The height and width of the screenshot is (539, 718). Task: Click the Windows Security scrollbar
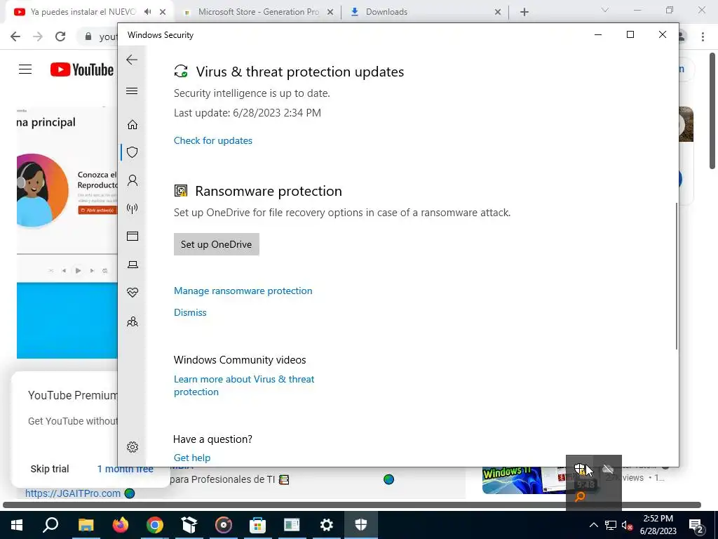coord(677,276)
